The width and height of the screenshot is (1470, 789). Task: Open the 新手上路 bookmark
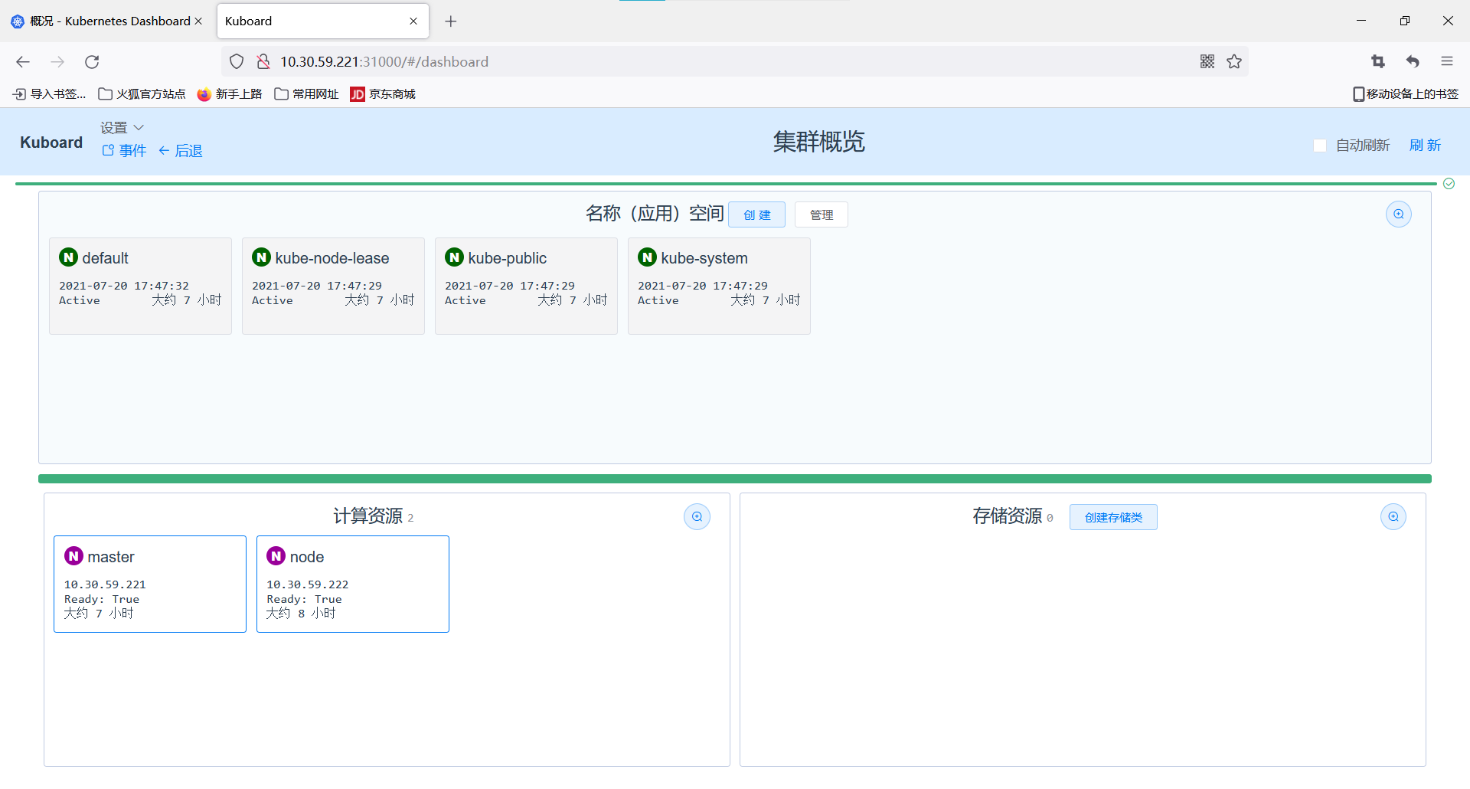point(230,94)
